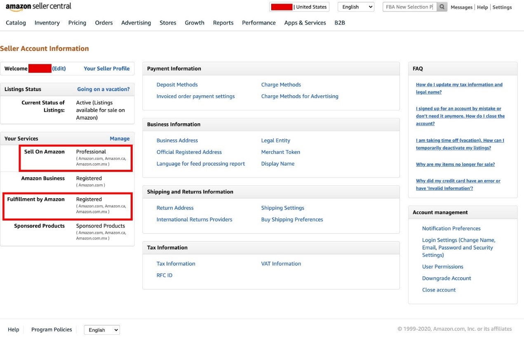524x343 pixels.
Task: Click the Edit link next to Welcome
Action: [59, 68]
